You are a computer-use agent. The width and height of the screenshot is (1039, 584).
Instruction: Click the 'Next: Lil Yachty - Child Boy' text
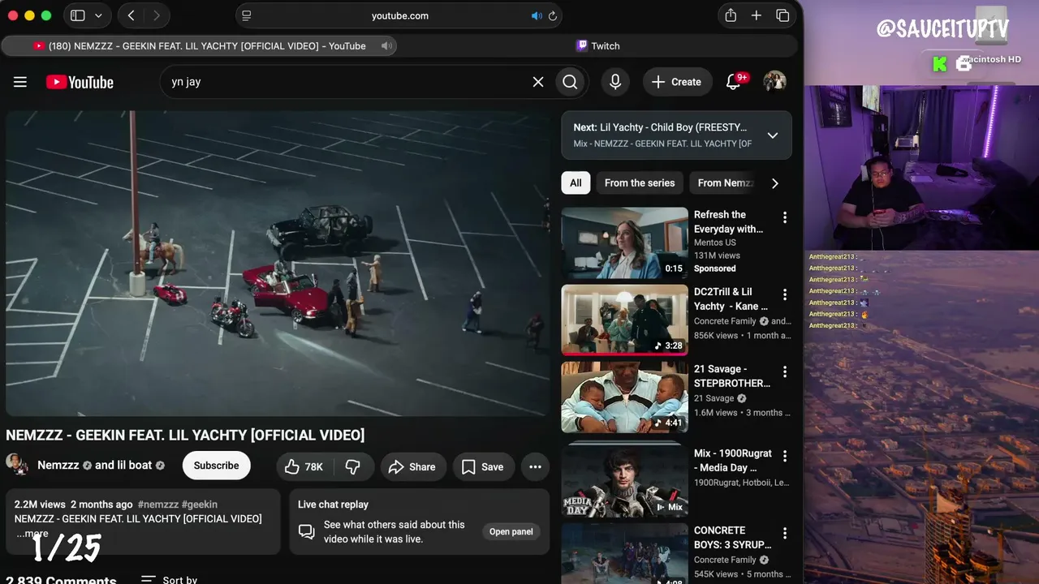(x=660, y=127)
